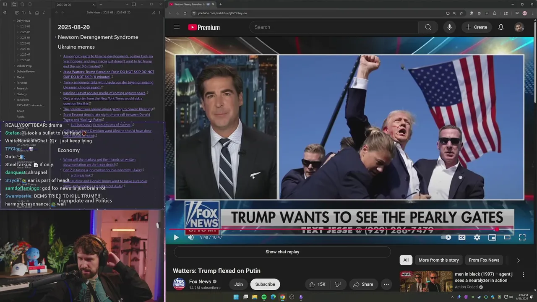Expand Debate Prep folder

click(14, 66)
